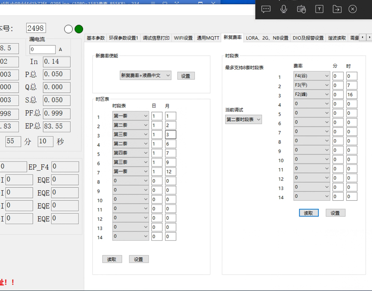Click the green status indicator circle
The height and width of the screenshot is (291, 372).
coord(79,29)
